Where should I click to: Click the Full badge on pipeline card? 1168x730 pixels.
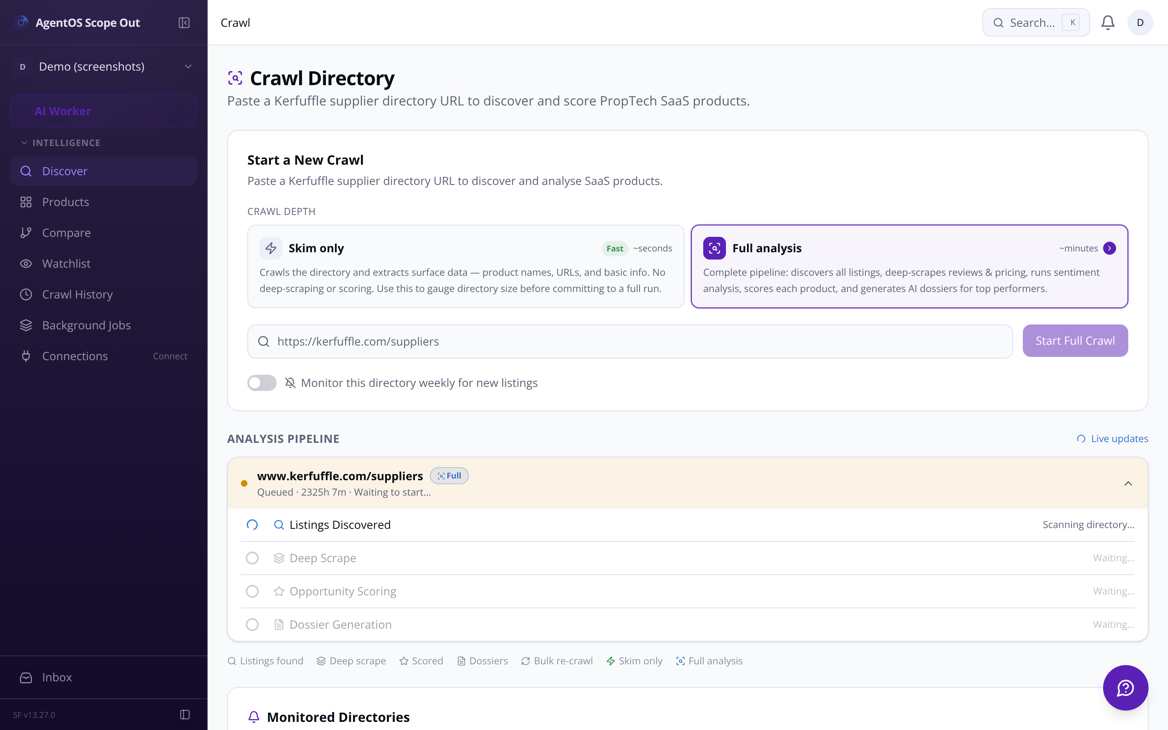[449, 476]
